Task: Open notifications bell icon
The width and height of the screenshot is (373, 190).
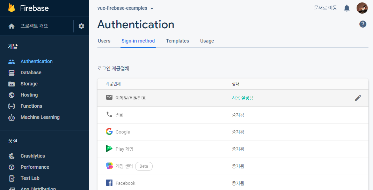Action: coord(347,8)
